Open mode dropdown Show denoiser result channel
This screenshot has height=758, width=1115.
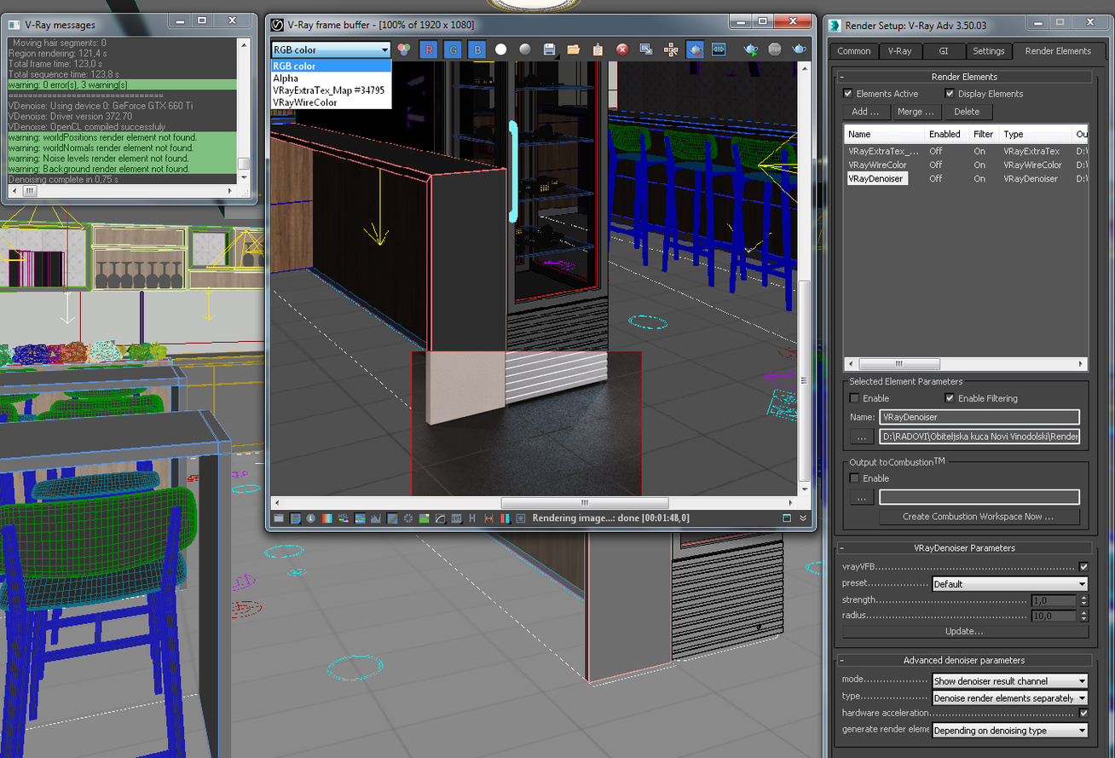1010,681
